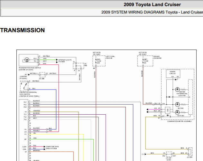The width and height of the screenshot is (203, 161).
Task: Click the 'HOT IN ON OR START' text above 4WD fuse
Action: coord(97,53)
